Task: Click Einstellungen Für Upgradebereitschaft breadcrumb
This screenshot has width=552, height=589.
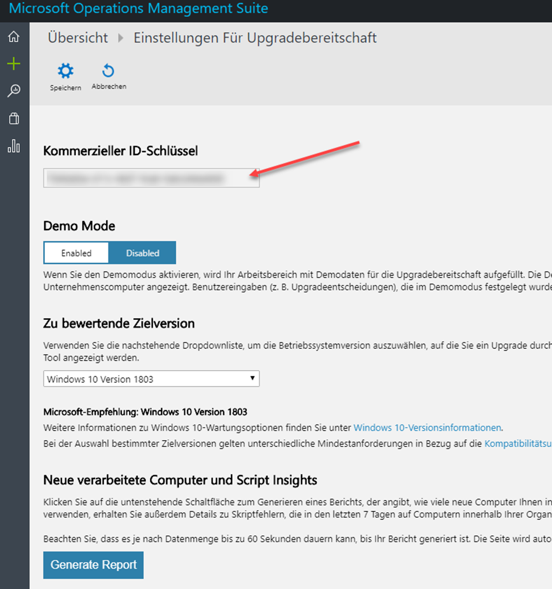Action: click(x=255, y=38)
